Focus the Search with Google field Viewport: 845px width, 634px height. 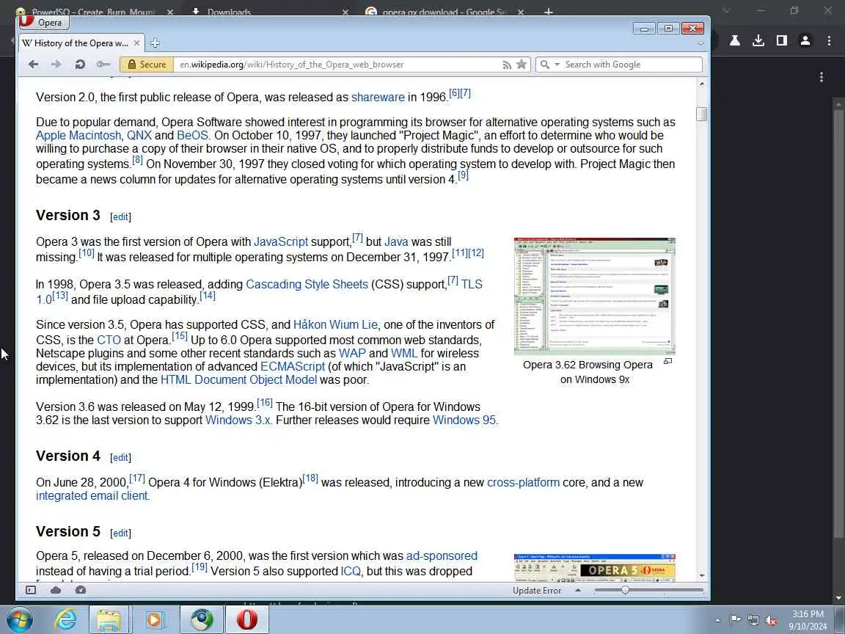632,64
